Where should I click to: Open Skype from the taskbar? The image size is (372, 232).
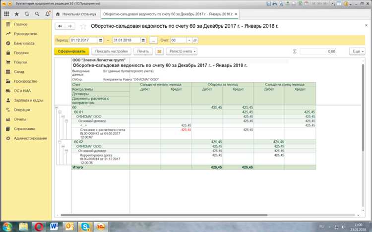(85, 227)
